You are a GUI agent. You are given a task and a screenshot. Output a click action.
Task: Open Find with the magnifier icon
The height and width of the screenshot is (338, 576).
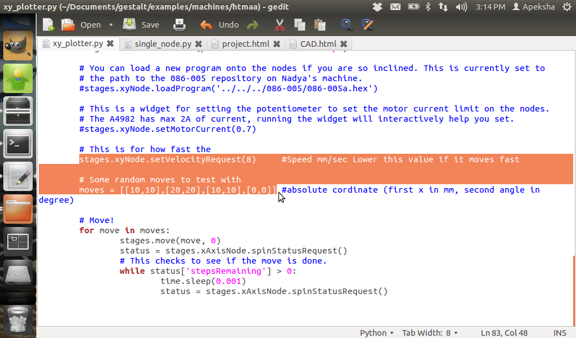346,25
